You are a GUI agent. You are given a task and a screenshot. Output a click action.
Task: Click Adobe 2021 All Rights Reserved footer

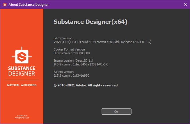coord(22,117)
